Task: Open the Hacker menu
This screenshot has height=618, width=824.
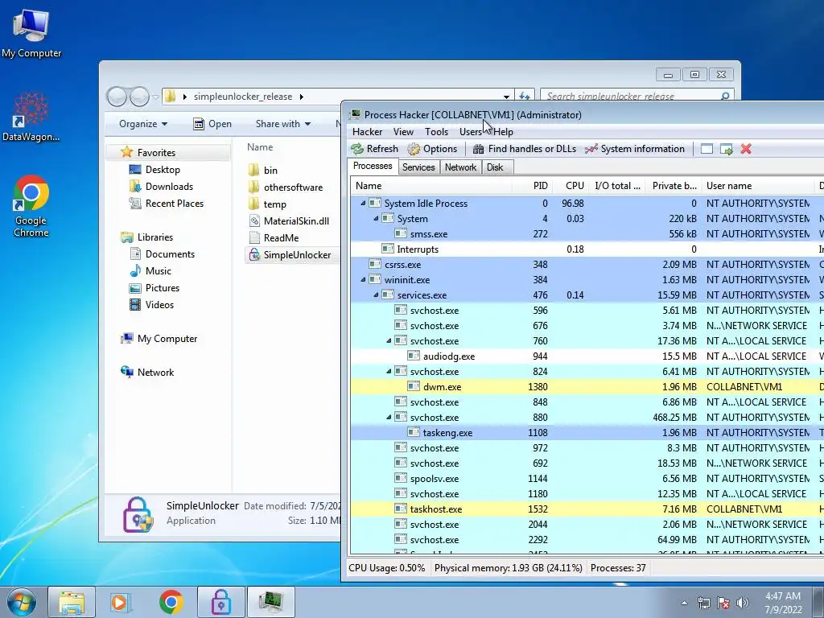Action: pyautogui.click(x=367, y=132)
